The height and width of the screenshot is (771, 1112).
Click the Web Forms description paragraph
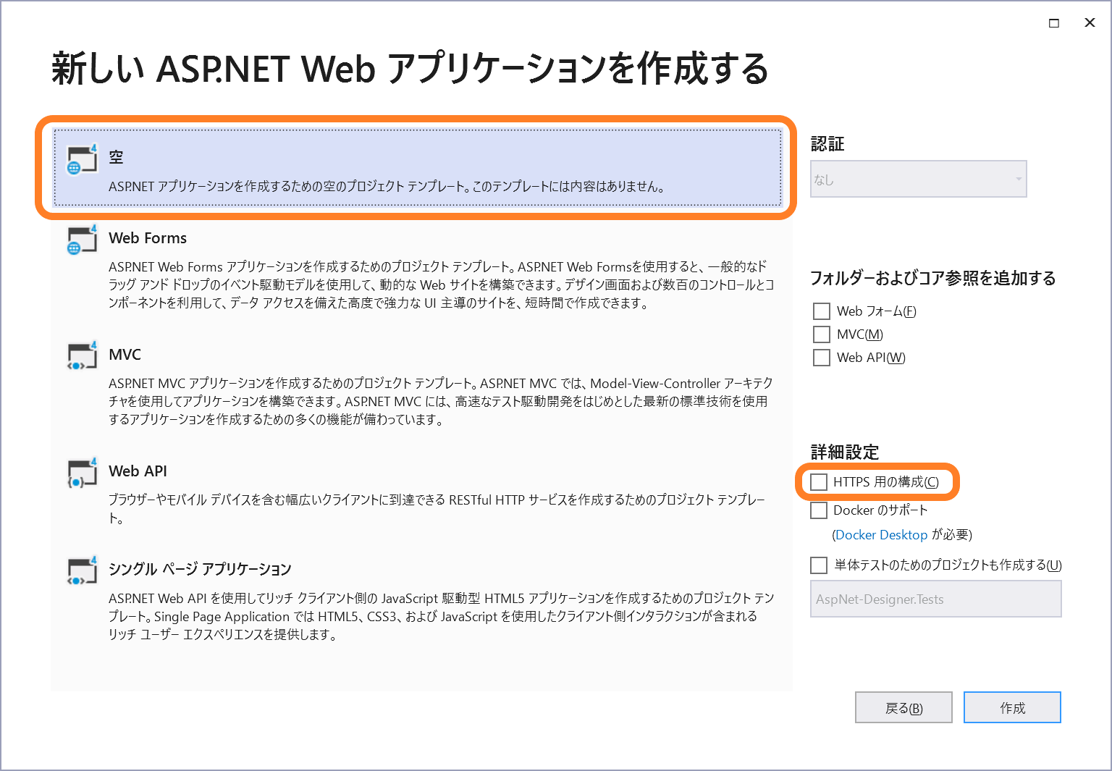442,285
